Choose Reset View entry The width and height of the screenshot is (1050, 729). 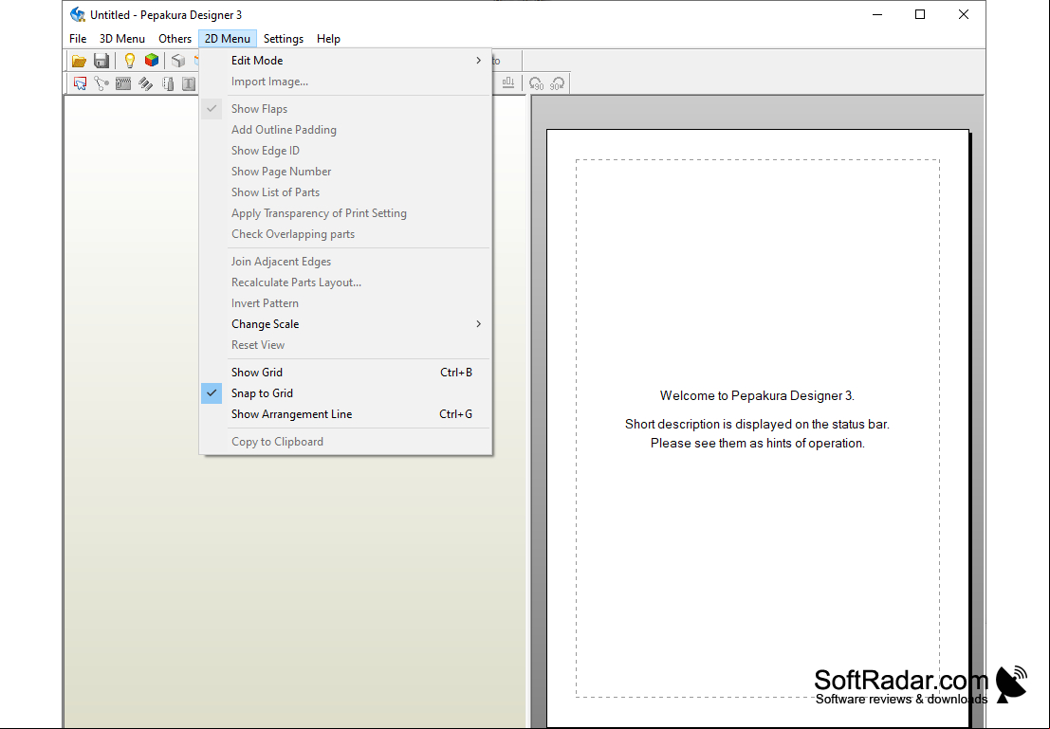[x=345, y=345]
